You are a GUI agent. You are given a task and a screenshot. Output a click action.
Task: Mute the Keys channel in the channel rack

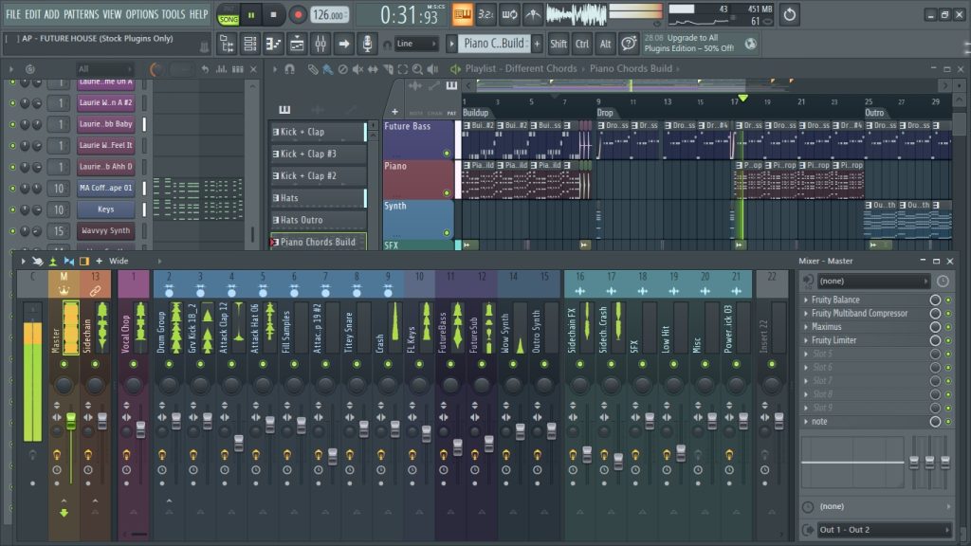(x=13, y=209)
